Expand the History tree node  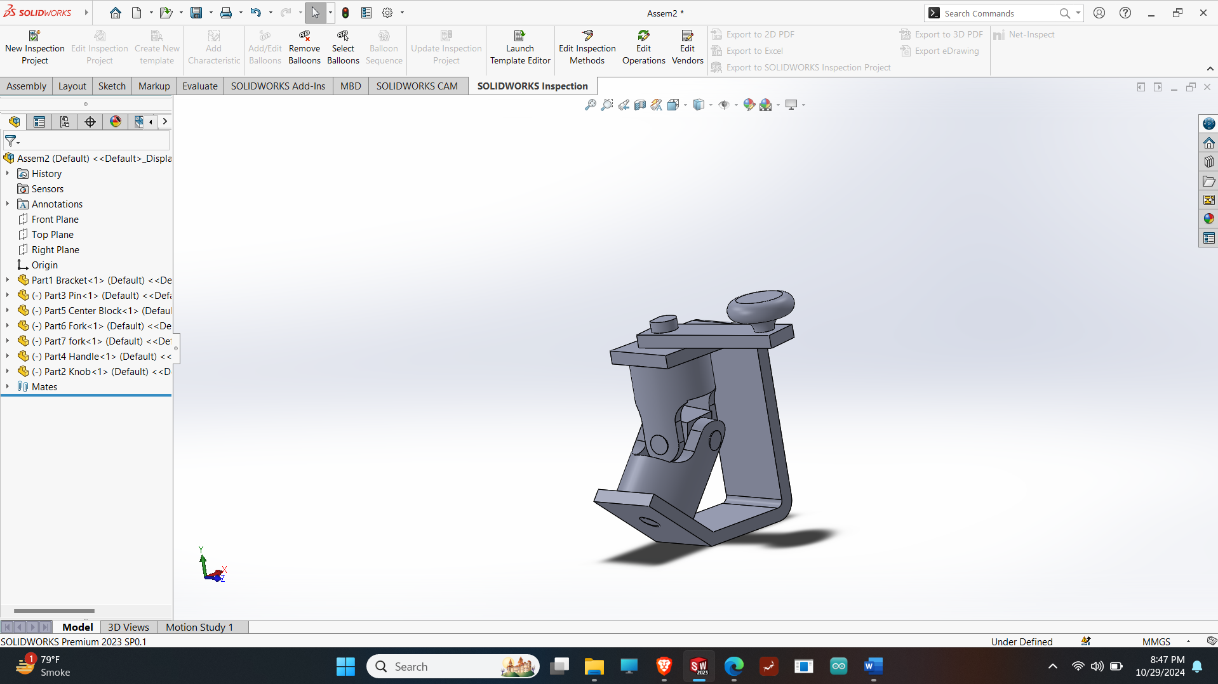point(8,173)
